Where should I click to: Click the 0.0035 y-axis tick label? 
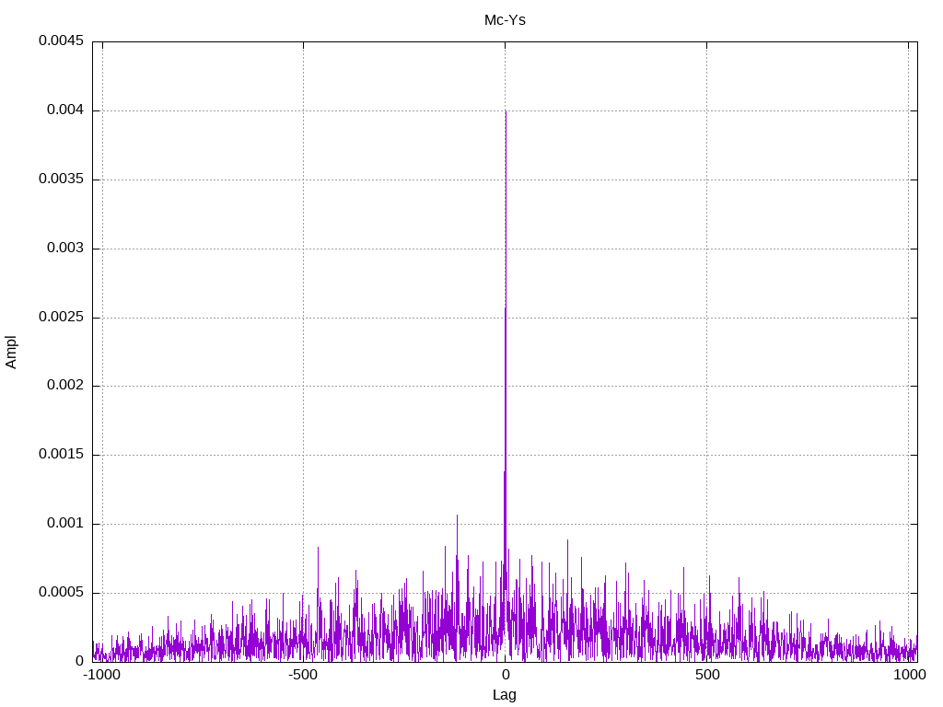61,180
